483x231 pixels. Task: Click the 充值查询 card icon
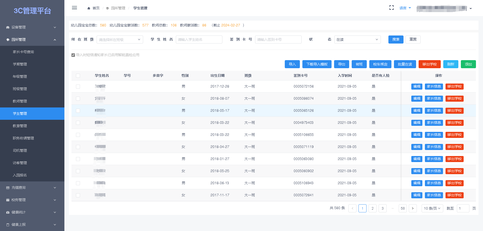tap(8, 187)
